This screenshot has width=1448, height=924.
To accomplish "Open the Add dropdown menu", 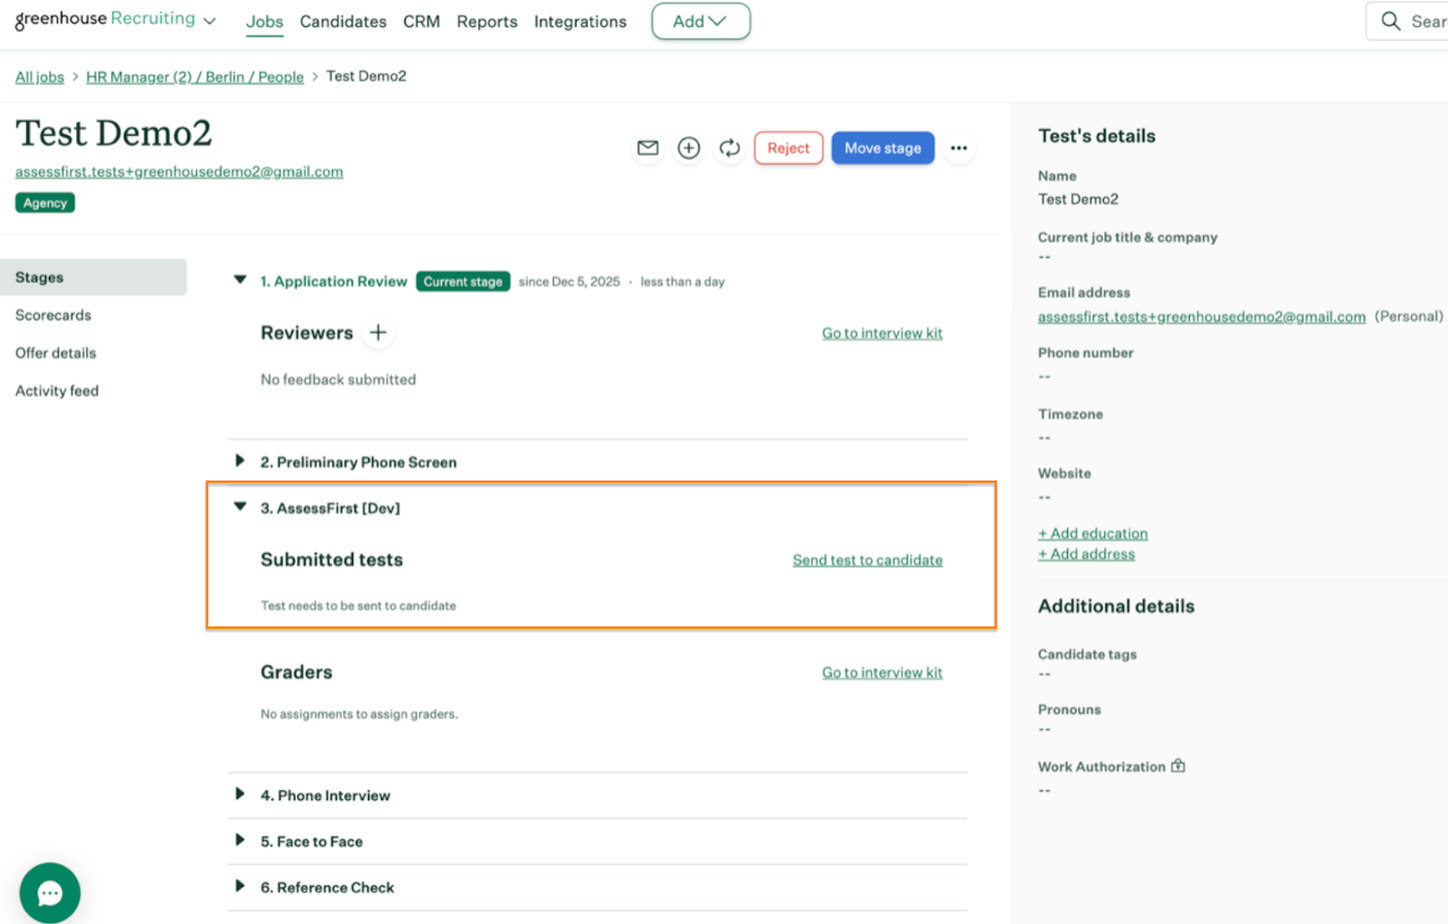I will [x=700, y=21].
